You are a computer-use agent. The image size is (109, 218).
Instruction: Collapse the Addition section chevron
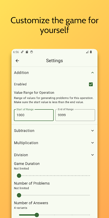pyautogui.click(x=92, y=72)
